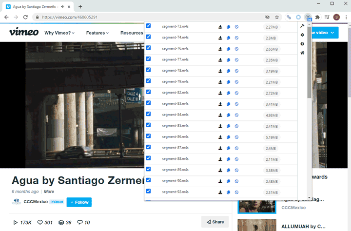The height and width of the screenshot is (231, 351).
Task: Open the extension tools hammer icon
Action: click(x=302, y=26)
